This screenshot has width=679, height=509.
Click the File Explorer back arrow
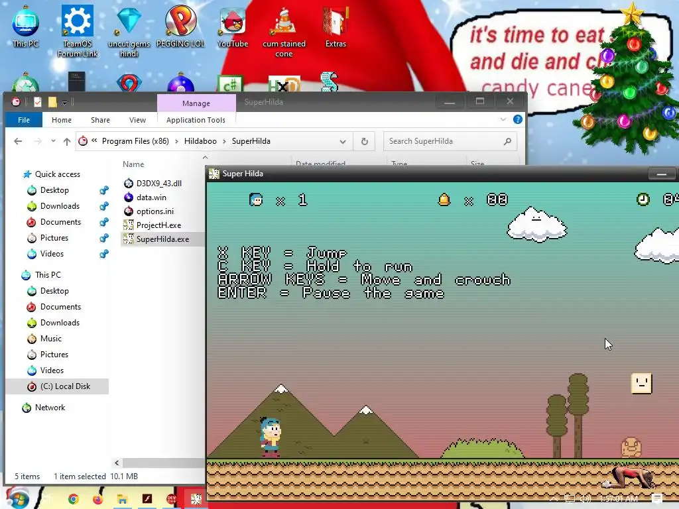[18, 141]
